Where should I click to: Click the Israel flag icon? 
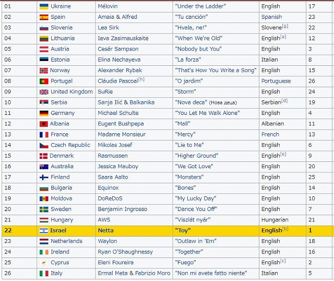pos(44,231)
